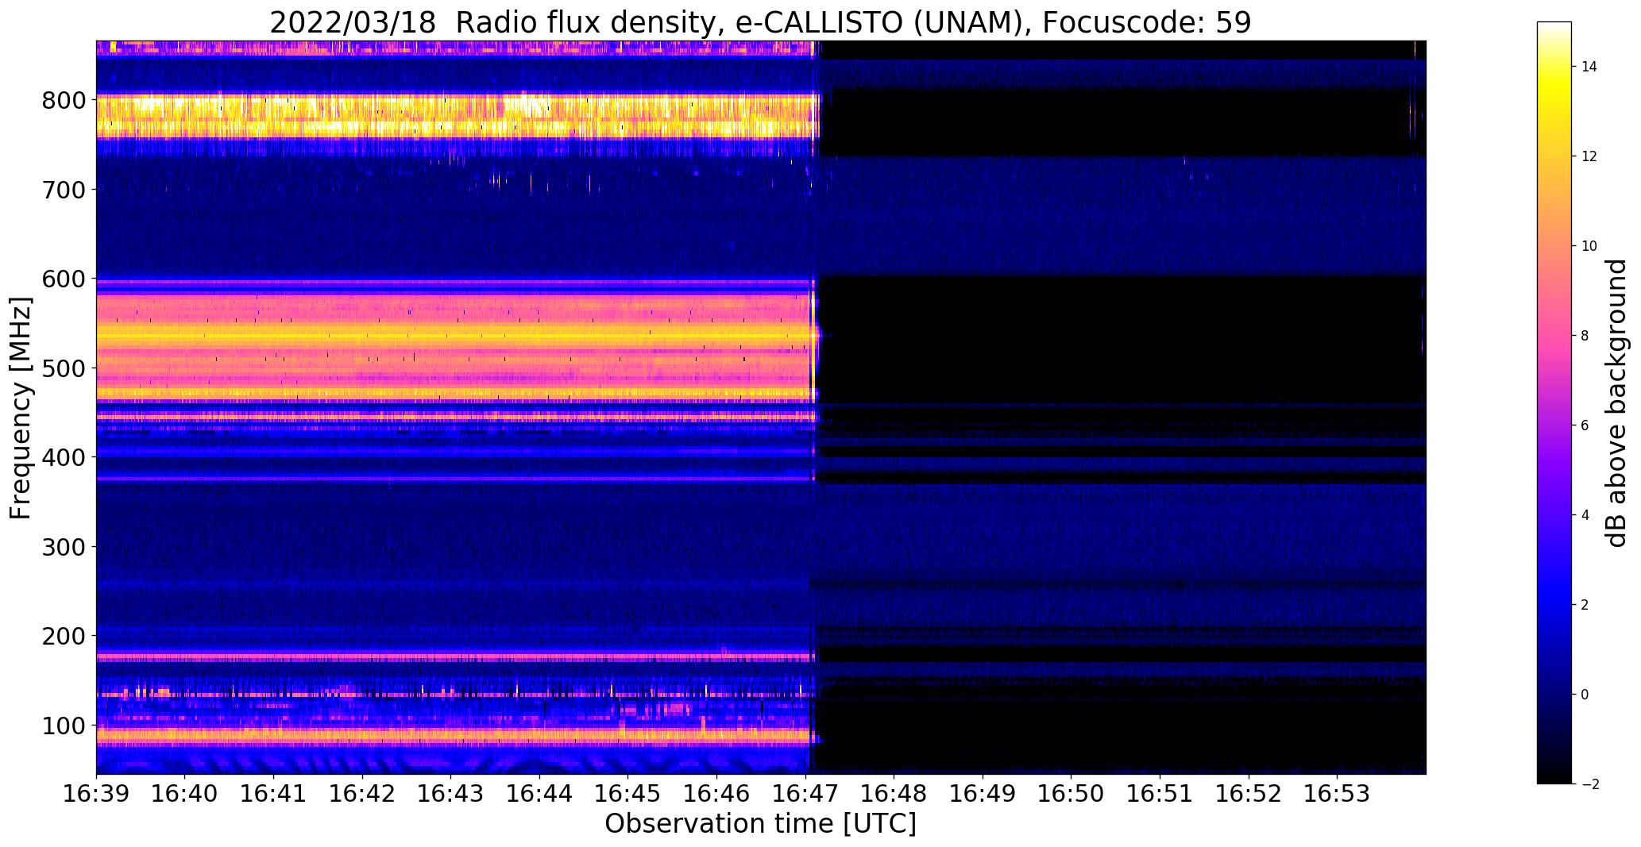Click the 16:52 time tick label
The image size is (1641, 847).
click(1248, 795)
